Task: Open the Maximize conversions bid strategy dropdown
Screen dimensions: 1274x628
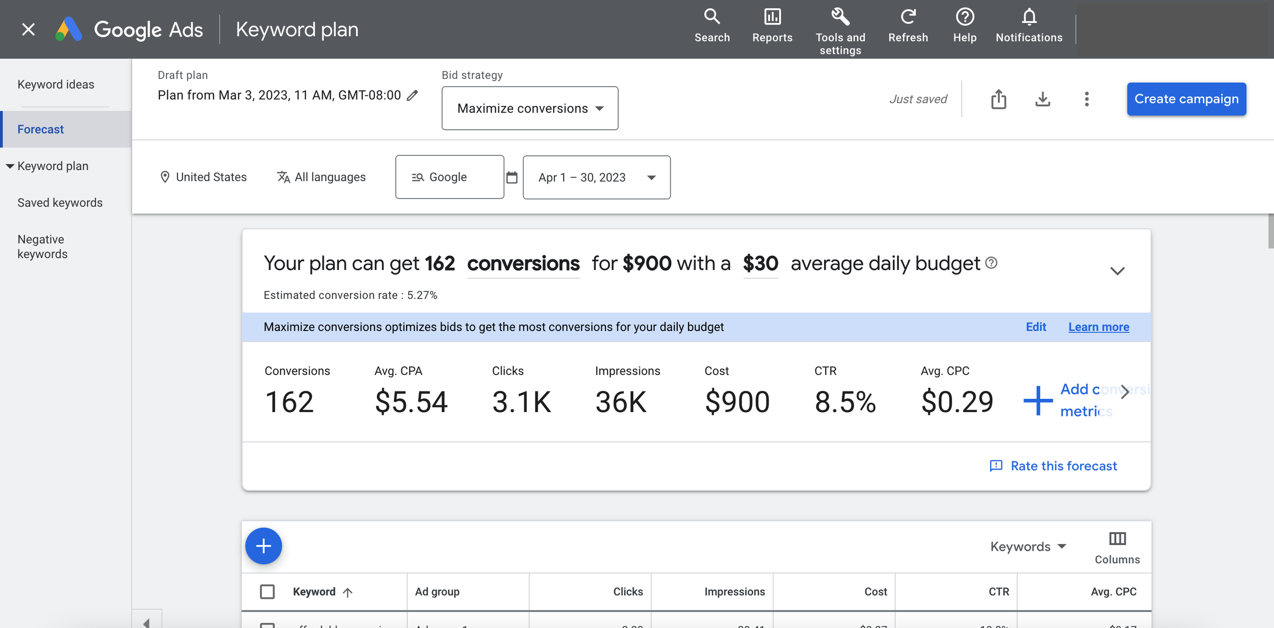Action: point(529,108)
